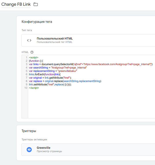Viewport: 155px width, 165px height.
Task: Click the Пользовательский тег HTML subtitle
Action: click(x=55, y=42)
